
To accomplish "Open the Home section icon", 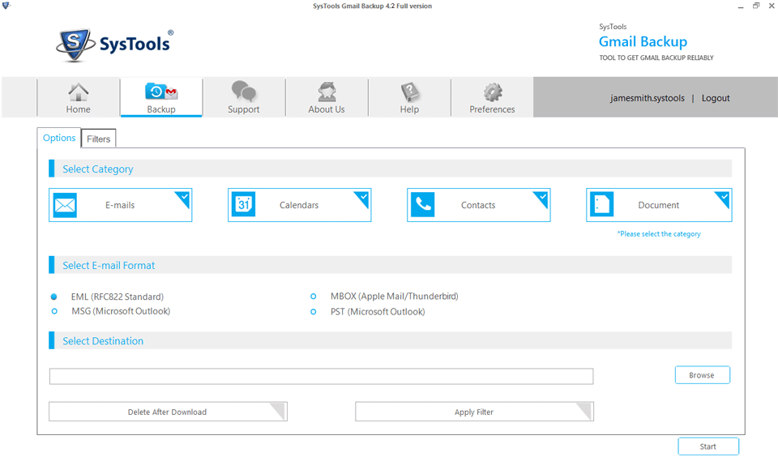I will point(79,92).
